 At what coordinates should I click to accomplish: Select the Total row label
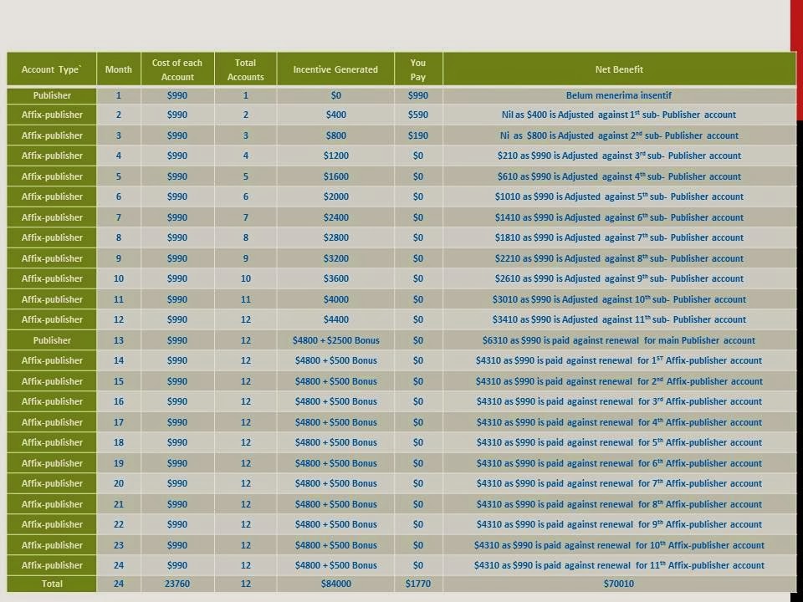click(51, 584)
